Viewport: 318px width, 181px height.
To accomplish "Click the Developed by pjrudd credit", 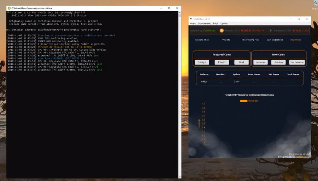I will pos(299,154).
